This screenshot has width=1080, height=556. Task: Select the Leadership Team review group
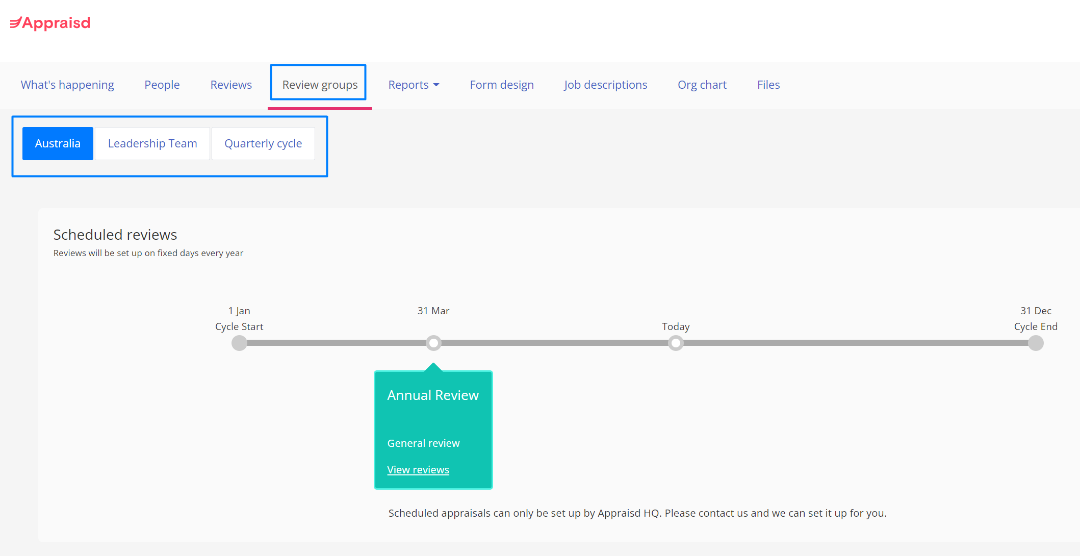coord(152,143)
